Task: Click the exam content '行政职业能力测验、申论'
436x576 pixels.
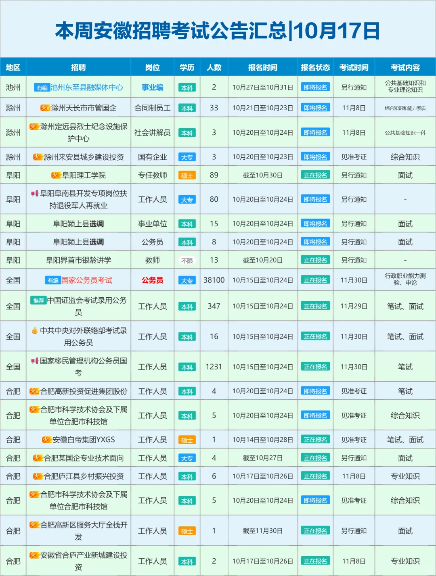Action: 405,279
